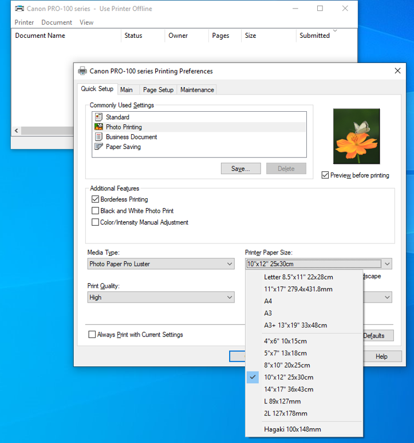Select 5"x7" 13x18cm paper size
Image resolution: width=414 pixels, height=443 pixels.
304,353
